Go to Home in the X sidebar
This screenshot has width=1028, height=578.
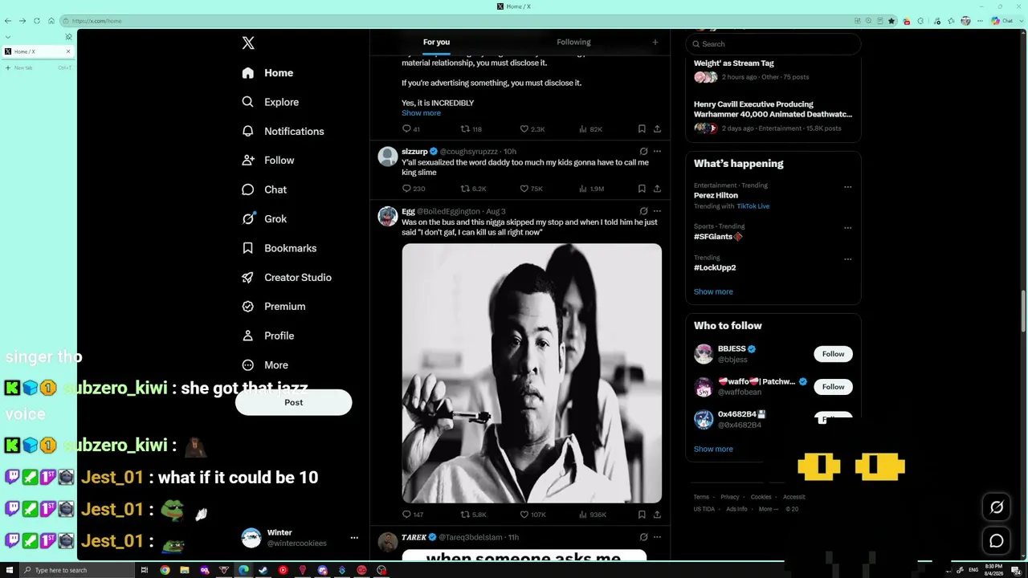pos(267,73)
